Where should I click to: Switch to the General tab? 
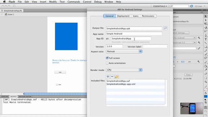[110, 16]
